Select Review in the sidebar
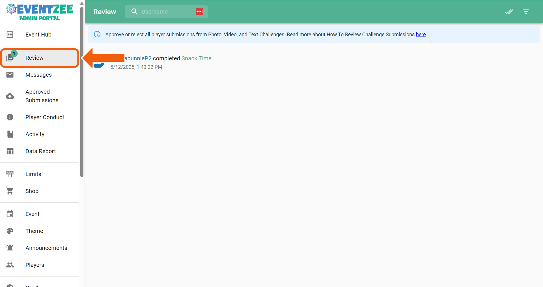 point(40,58)
